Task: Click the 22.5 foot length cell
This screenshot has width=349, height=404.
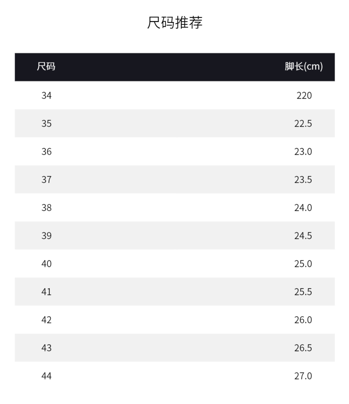Action: pyautogui.click(x=303, y=124)
